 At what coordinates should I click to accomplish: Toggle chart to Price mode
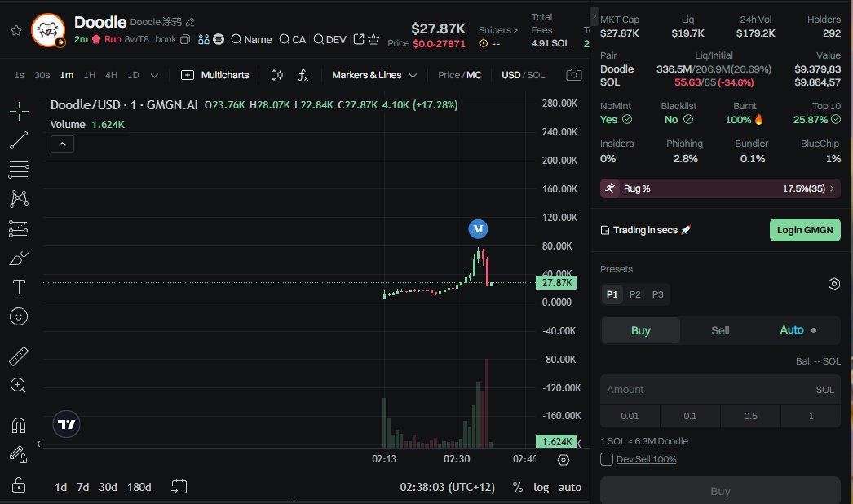(x=449, y=75)
